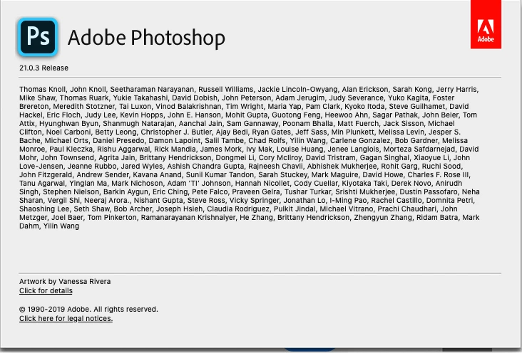Image resolution: width=522 pixels, height=353 pixels.
Task: Click the name 'Ramanarayanan Krishnaiyer' in credits
Action: pos(188,217)
